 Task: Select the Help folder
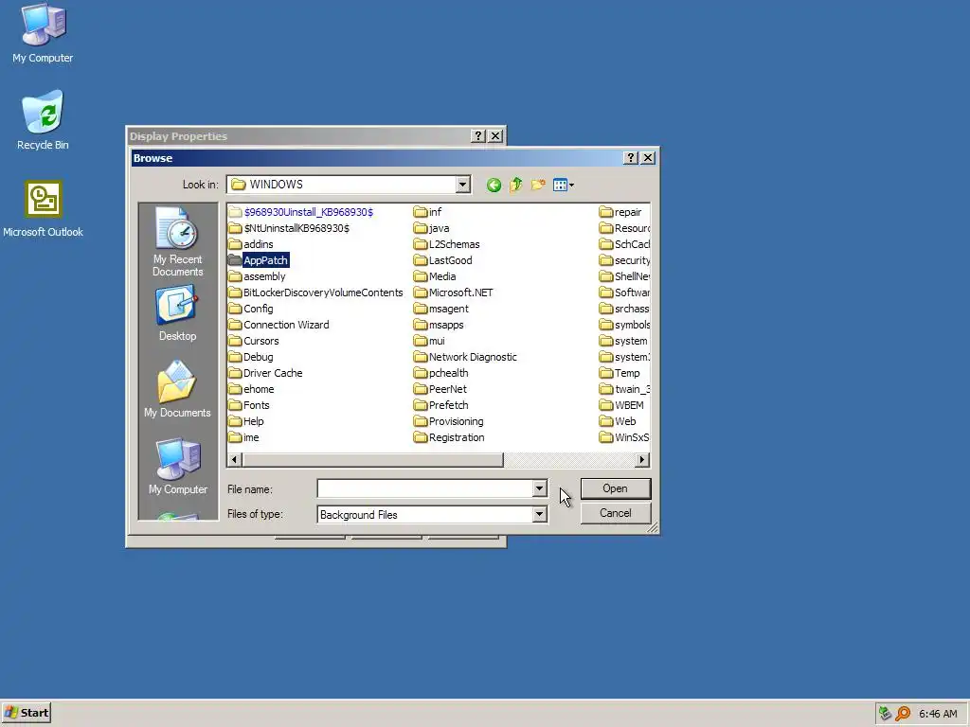point(246,421)
